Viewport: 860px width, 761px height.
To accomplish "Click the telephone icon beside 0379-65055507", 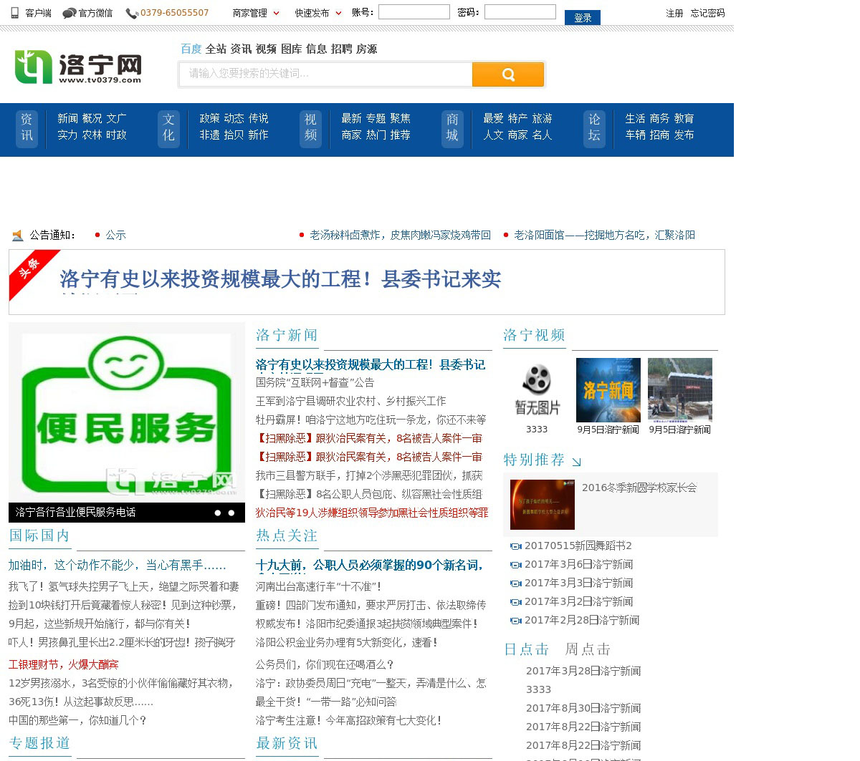I will (x=131, y=13).
